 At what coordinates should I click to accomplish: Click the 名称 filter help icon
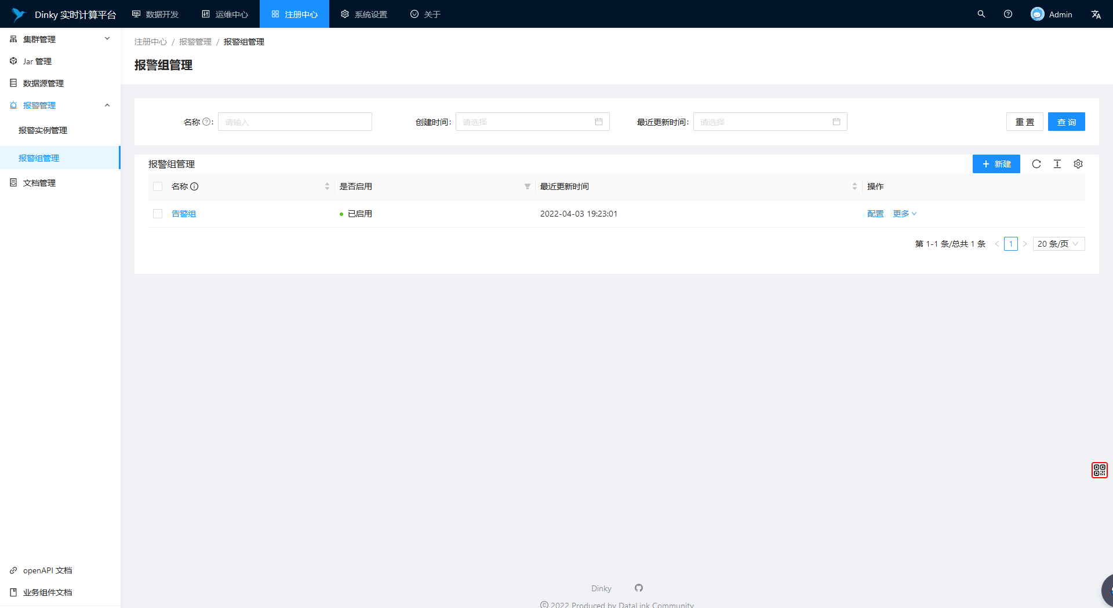tap(206, 122)
